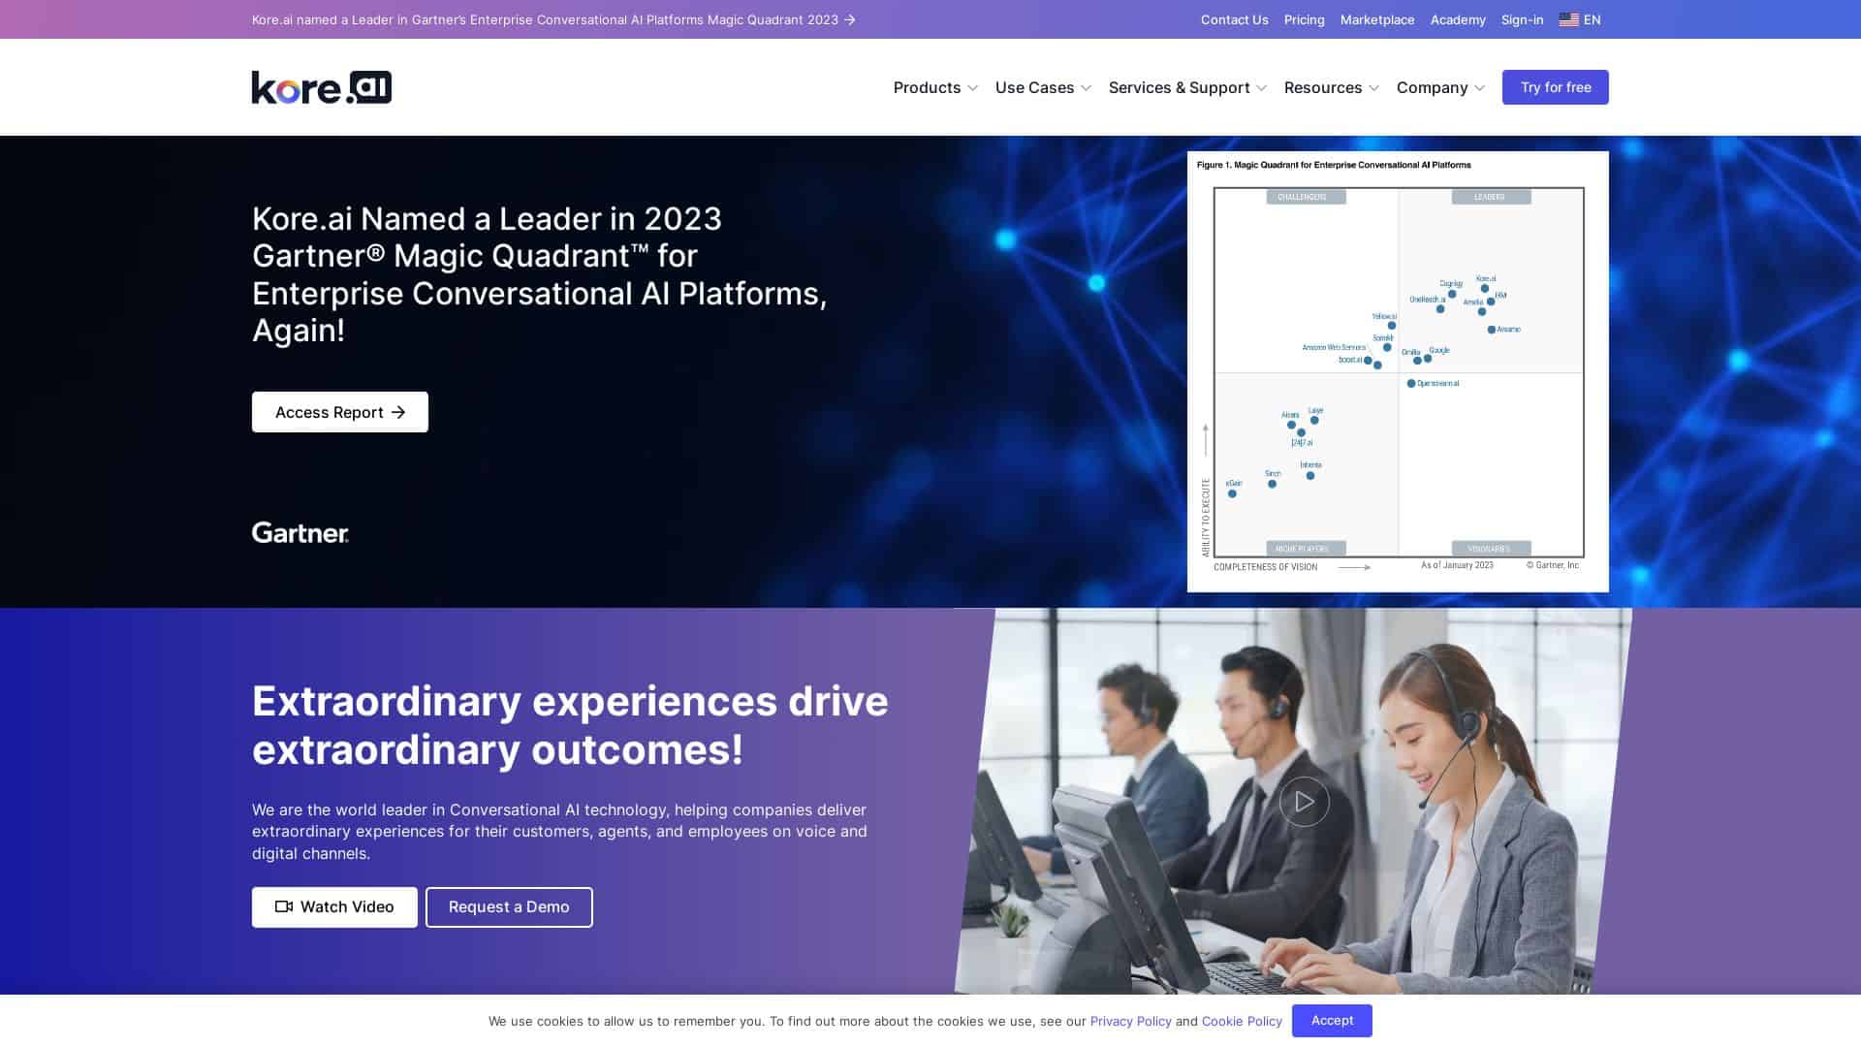1861x1047 pixels.
Task: Click the arrow in Access Report button
Action: click(x=398, y=412)
